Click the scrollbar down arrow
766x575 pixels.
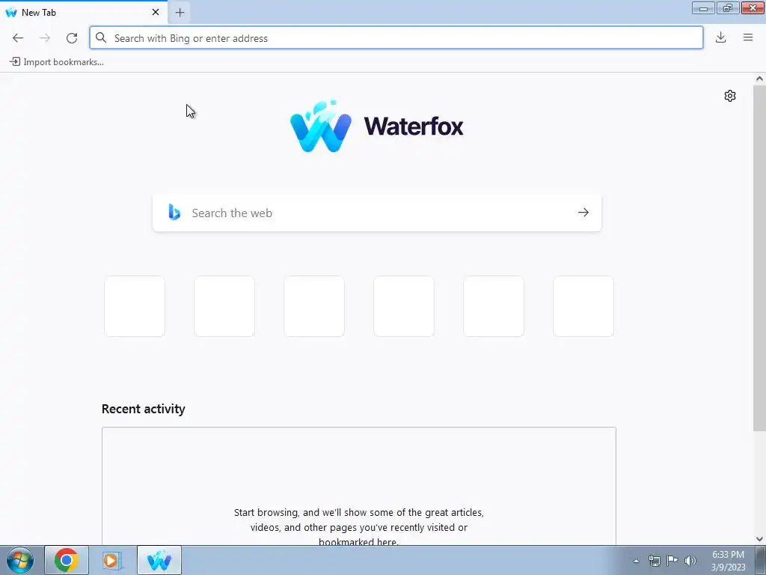(x=759, y=539)
